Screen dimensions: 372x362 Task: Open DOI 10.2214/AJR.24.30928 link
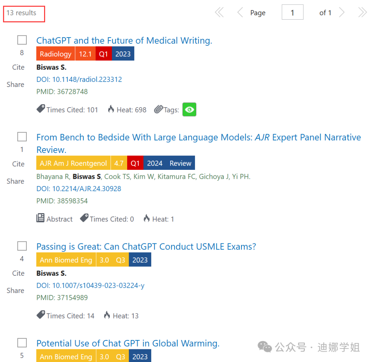[x=79, y=189]
